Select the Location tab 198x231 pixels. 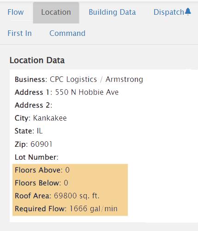pyautogui.click(x=56, y=12)
